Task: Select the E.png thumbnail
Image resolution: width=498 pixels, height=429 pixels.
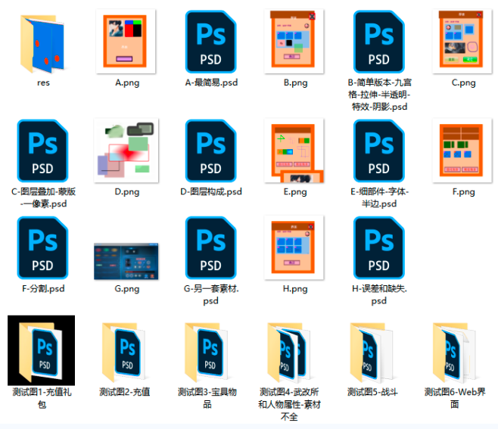Action: click(294, 151)
